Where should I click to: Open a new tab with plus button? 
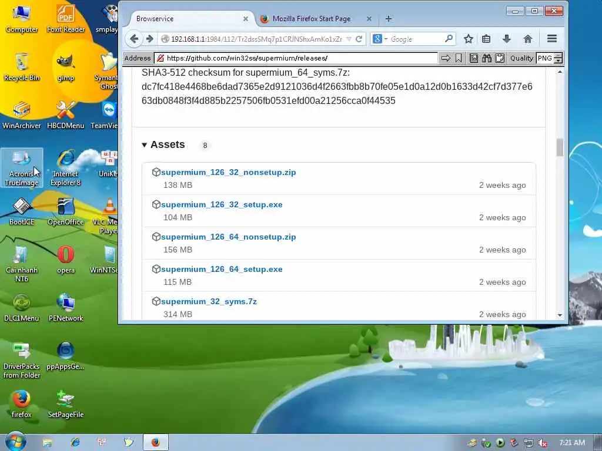click(389, 18)
